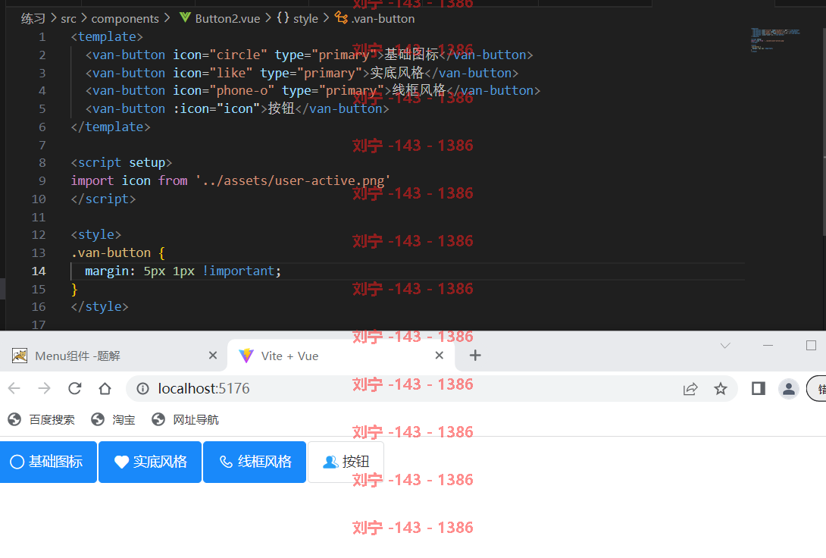Select the Vite + Vue tab
This screenshot has width=826, height=558.
click(x=341, y=356)
